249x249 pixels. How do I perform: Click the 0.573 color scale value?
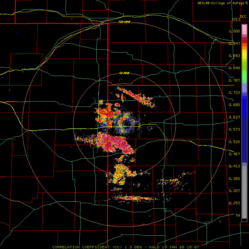coord(234,129)
